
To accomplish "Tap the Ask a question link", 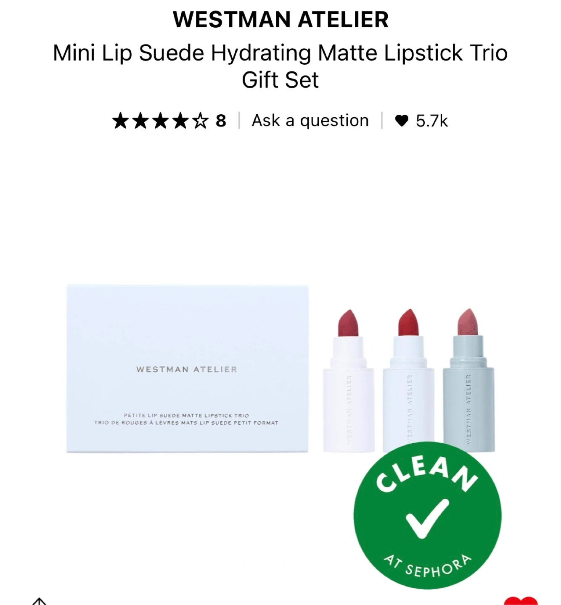I will 310,121.
